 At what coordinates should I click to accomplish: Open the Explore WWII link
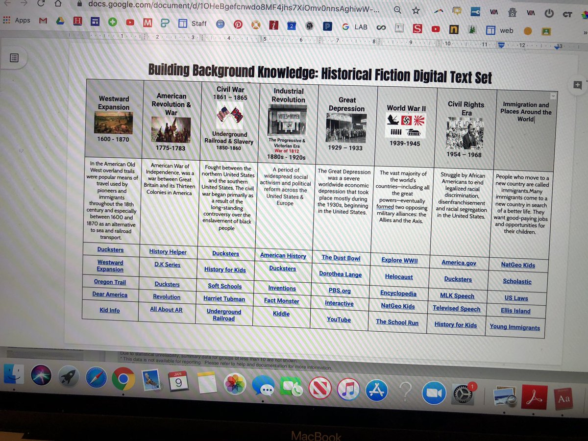tap(400, 260)
